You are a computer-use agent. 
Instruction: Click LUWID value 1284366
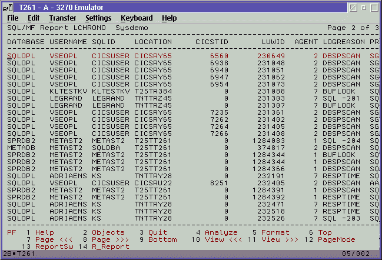(x=268, y=169)
